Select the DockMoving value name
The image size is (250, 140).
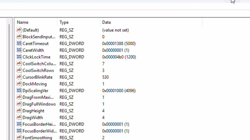coord(35,84)
